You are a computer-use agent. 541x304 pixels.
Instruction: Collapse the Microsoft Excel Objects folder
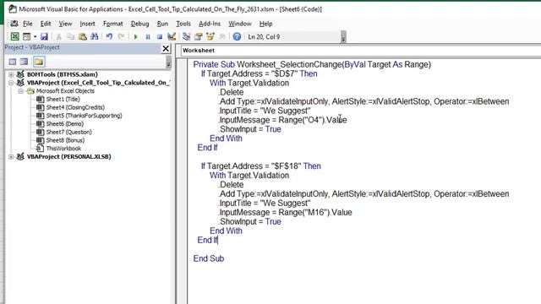(20, 91)
